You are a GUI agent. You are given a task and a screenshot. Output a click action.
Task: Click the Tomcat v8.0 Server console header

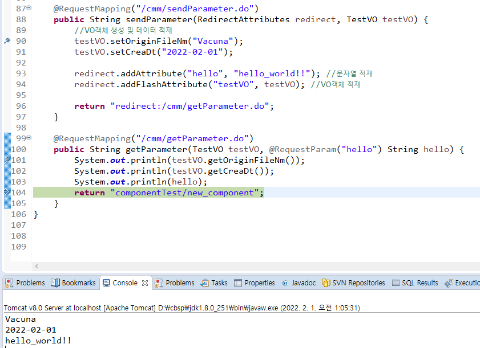[182, 308]
